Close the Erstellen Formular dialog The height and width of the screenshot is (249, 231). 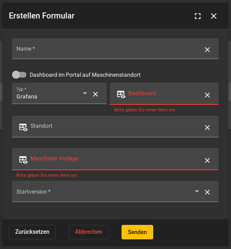[x=214, y=16]
